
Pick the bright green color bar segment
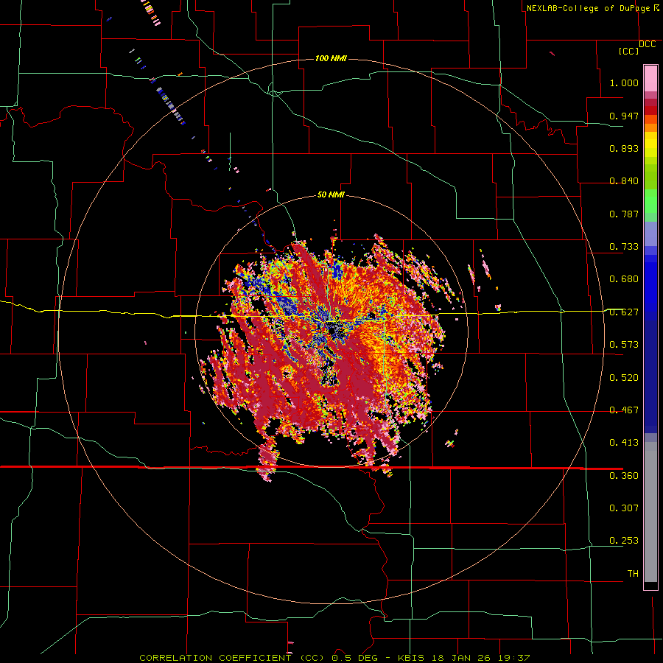650,201
